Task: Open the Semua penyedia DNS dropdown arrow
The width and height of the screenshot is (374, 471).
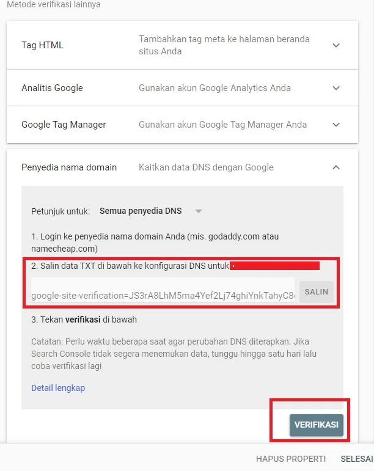Action: (198, 211)
